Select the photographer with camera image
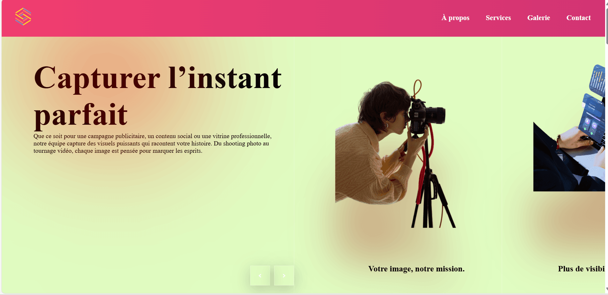This screenshot has width=608, height=295. click(x=396, y=154)
